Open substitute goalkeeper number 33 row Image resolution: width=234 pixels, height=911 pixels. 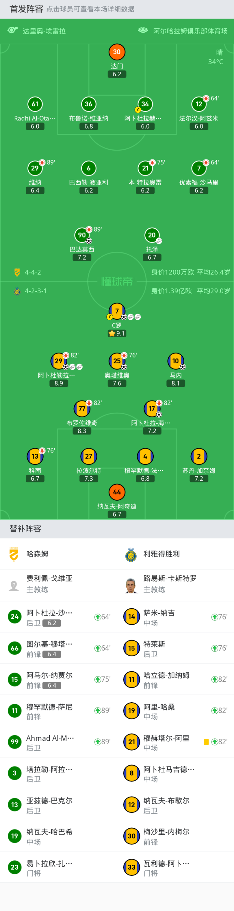click(175, 867)
